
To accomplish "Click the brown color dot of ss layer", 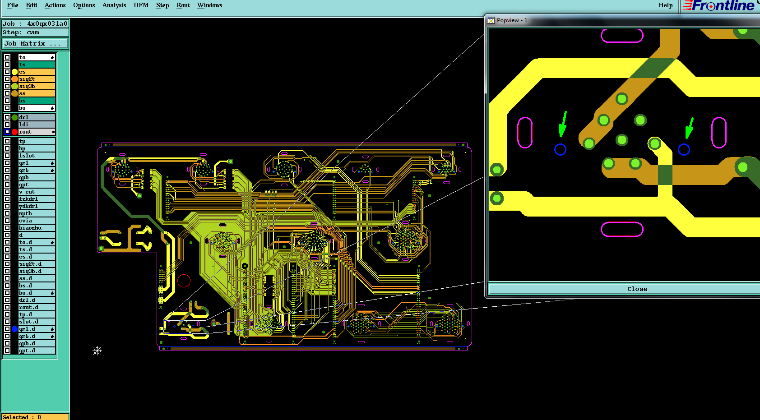I will click(14, 93).
